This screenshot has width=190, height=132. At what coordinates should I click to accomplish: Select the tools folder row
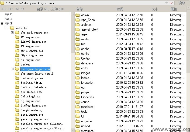tap(130, 112)
